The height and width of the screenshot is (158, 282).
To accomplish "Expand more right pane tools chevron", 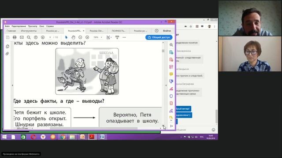I will tap(171, 120).
